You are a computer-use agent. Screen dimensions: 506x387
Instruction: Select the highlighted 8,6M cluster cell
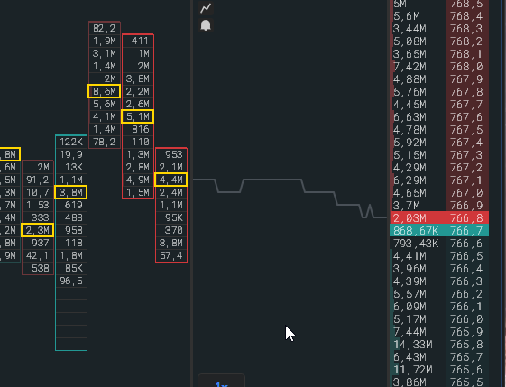(105, 91)
